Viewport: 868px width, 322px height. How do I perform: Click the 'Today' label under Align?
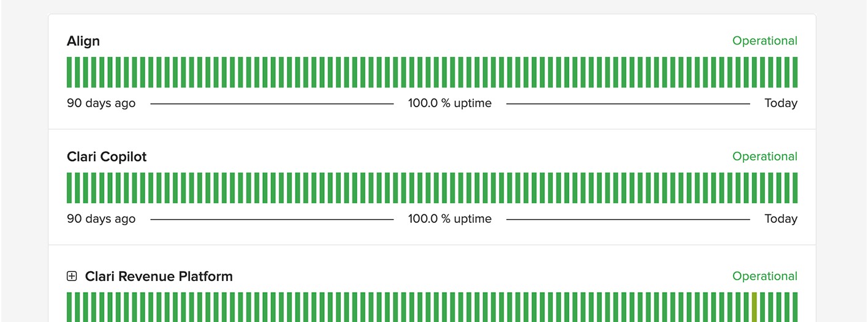[780, 103]
